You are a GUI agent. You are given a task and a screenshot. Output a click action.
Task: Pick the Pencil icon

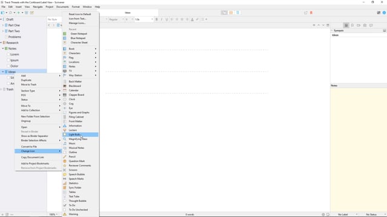(x=80, y=157)
